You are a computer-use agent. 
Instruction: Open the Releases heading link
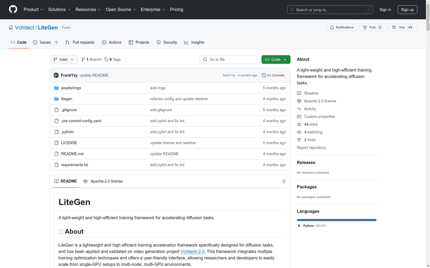pyautogui.click(x=306, y=162)
